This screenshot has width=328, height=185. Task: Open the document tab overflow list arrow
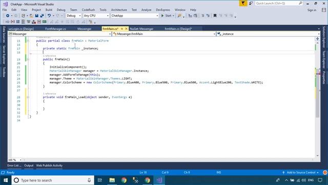coord(319,29)
